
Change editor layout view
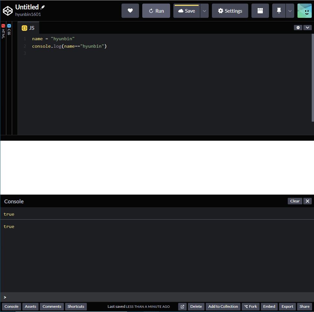click(x=260, y=11)
